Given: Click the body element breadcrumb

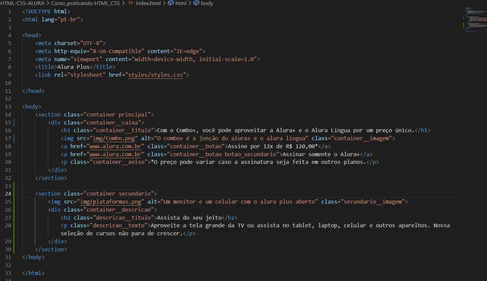Looking at the screenshot, I should click(x=207, y=3).
